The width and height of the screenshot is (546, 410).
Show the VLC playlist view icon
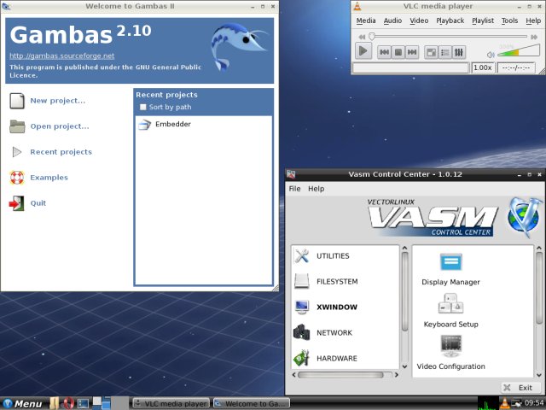(x=444, y=52)
